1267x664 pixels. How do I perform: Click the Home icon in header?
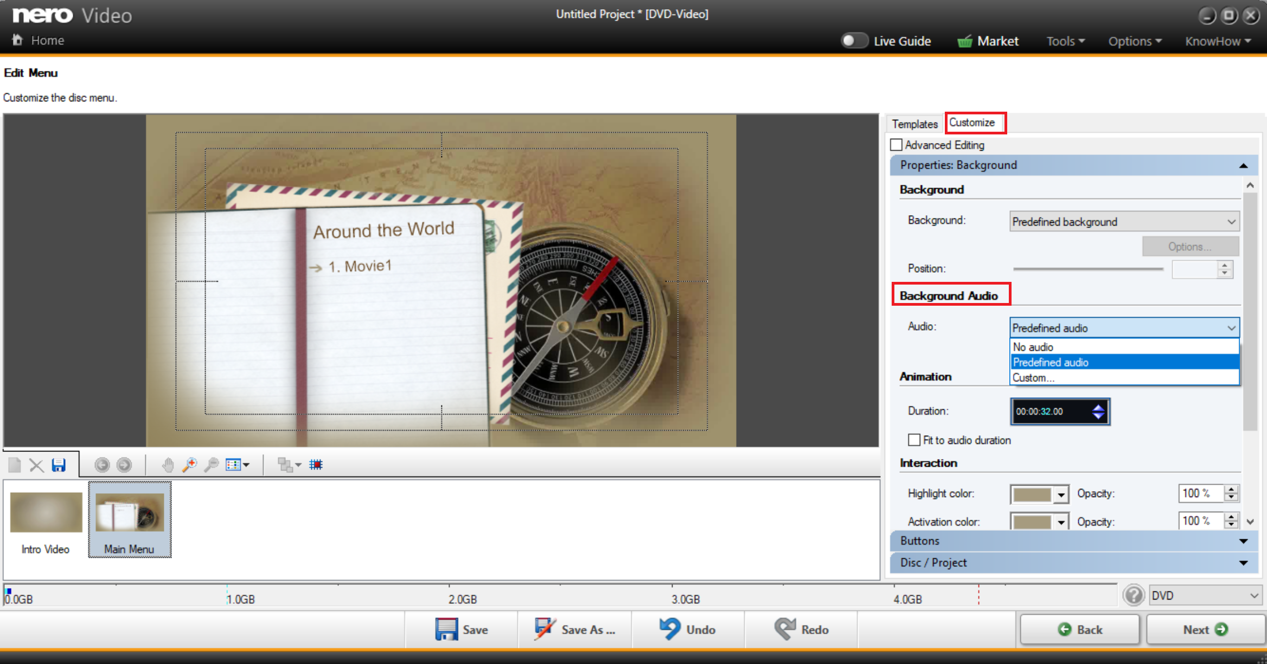click(17, 40)
